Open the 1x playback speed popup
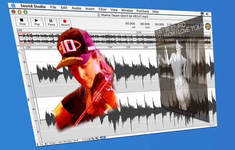 click(x=42, y=144)
